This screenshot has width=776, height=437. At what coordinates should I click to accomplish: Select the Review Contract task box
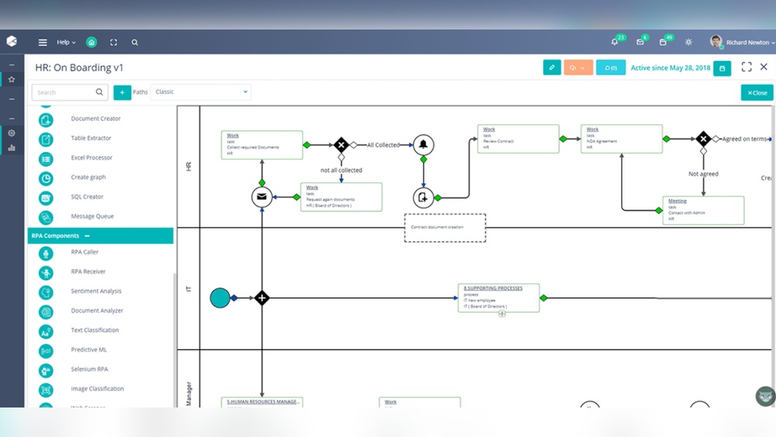click(518, 139)
